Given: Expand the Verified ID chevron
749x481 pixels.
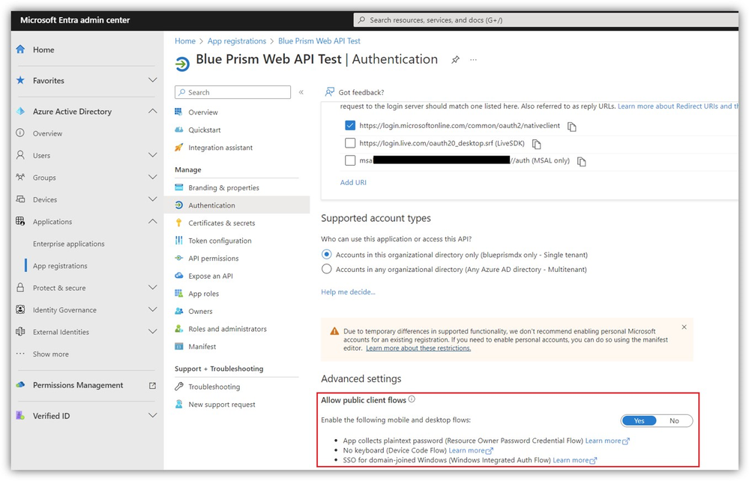Looking at the screenshot, I should point(152,416).
